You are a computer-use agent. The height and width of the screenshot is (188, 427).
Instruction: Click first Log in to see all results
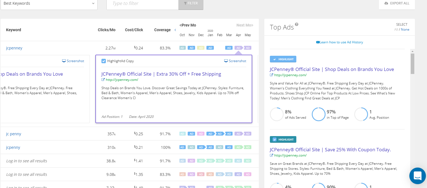(x=26, y=161)
